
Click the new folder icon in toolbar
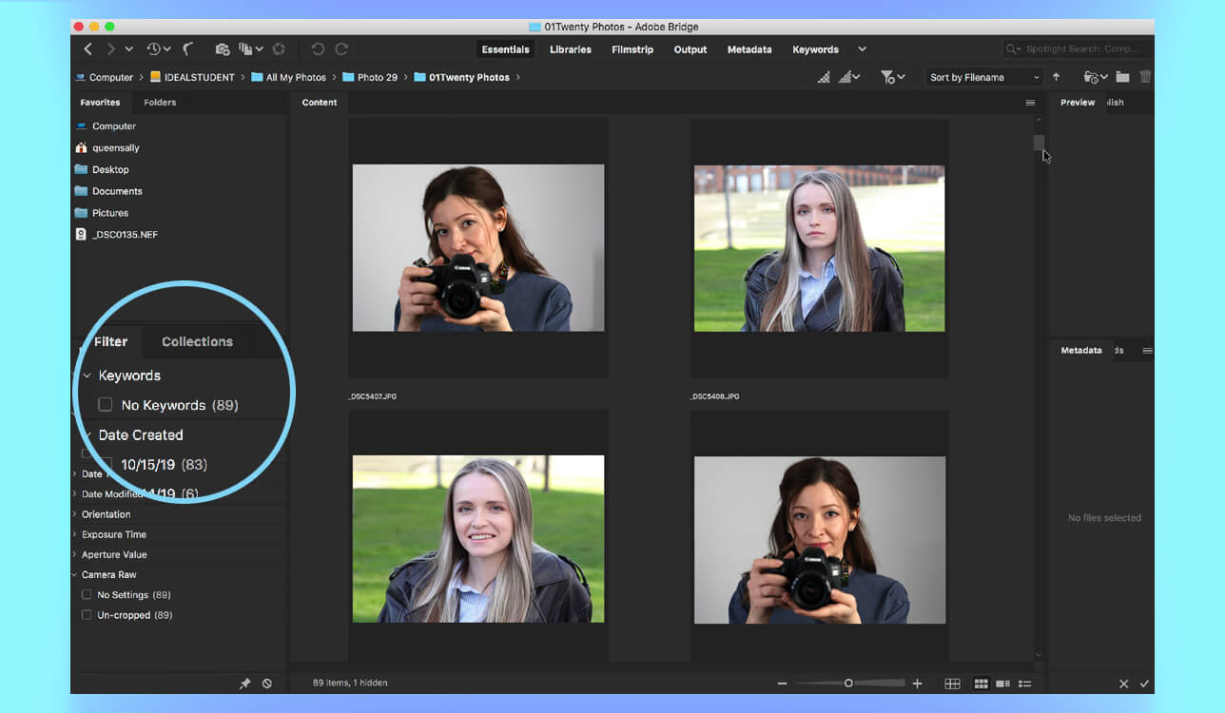1121,76
